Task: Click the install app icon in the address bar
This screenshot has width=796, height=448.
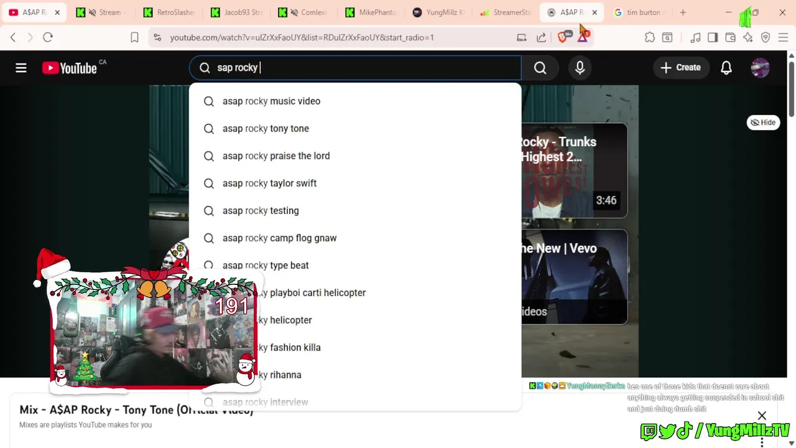Action: pos(522,37)
